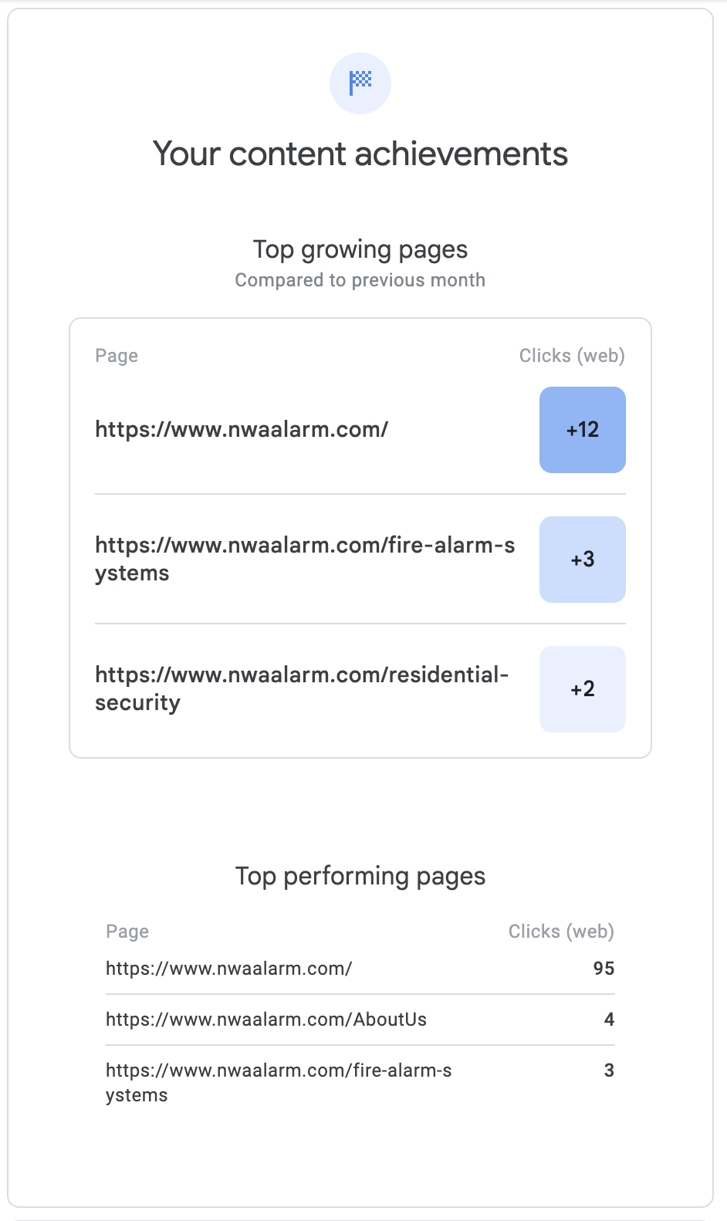
Task: Click the Clicks (web) header in the growing pages table
Action: (572, 356)
